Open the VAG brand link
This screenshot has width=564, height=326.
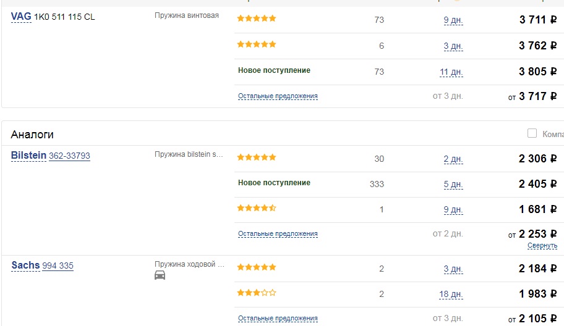[21, 17]
